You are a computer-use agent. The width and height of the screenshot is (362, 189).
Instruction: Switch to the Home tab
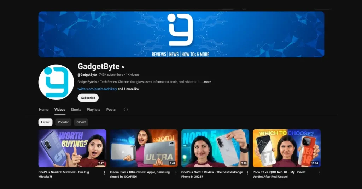click(x=43, y=110)
